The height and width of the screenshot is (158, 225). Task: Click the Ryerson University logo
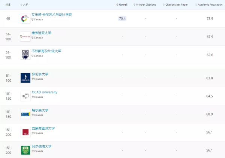[x=25, y=114]
